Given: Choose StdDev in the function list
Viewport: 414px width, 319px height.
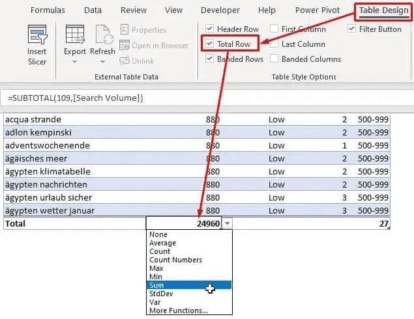Looking at the screenshot, I should point(189,294).
